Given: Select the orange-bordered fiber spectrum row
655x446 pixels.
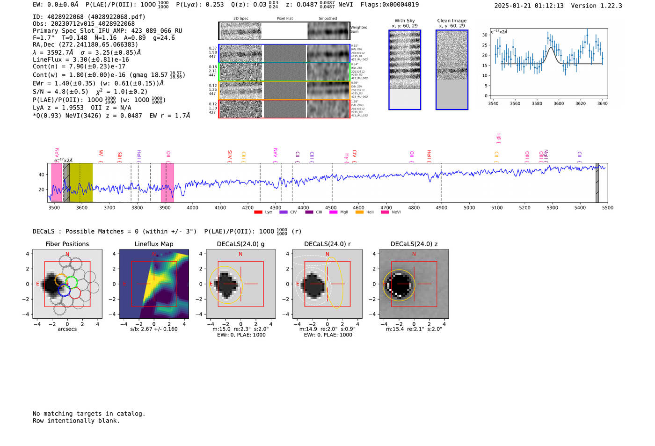Looking at the screenshot, I should coord(284,90).
